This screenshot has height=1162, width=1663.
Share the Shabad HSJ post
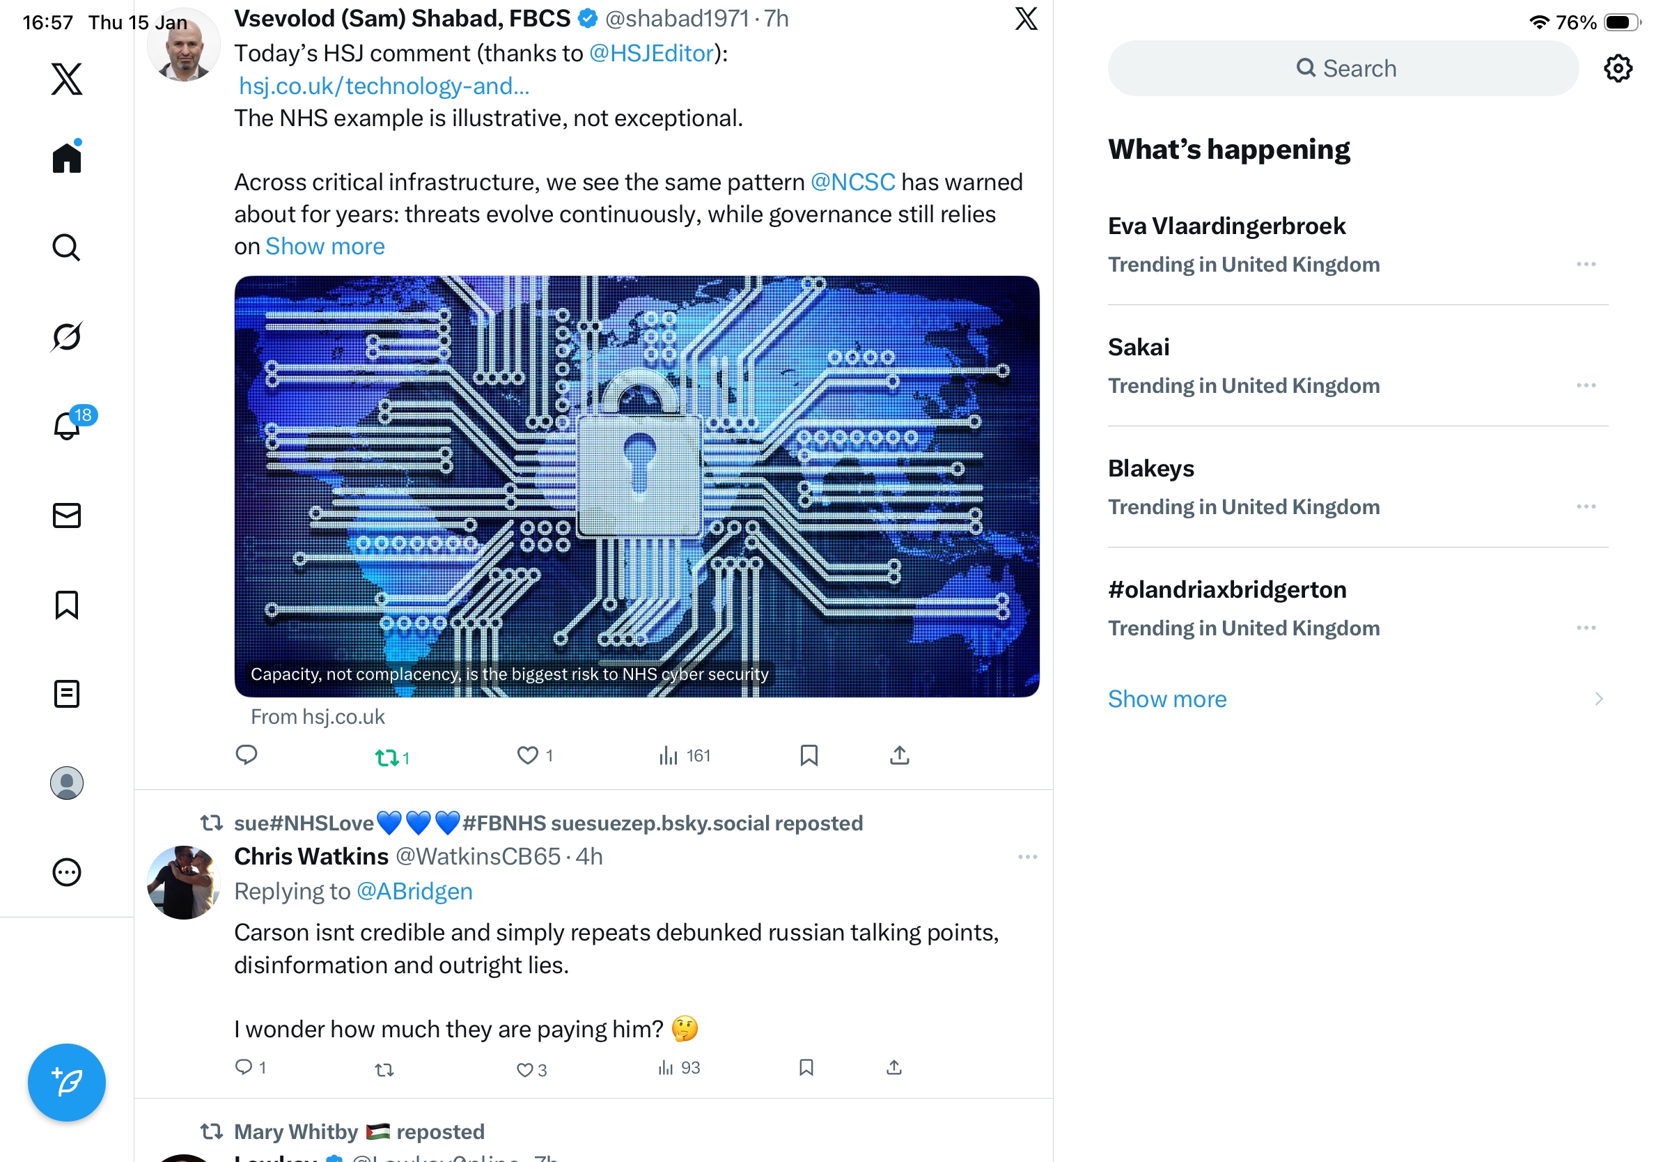point(899,756)
